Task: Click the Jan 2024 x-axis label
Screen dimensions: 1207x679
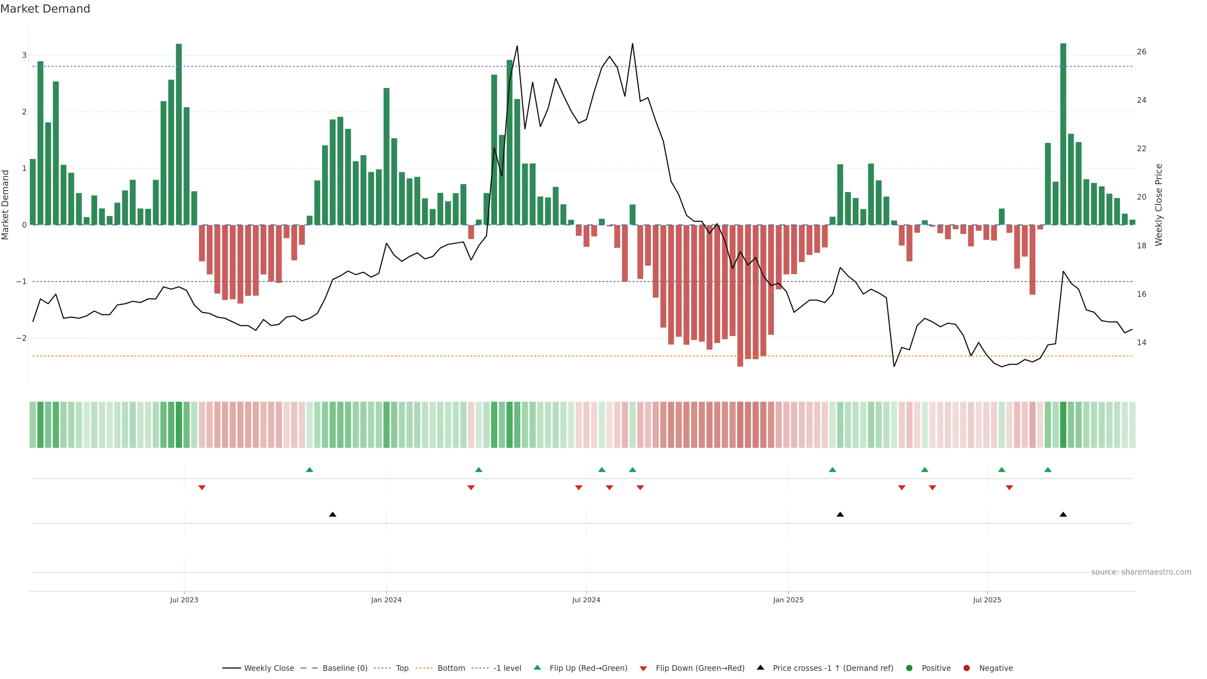Action: click(386, 600)
